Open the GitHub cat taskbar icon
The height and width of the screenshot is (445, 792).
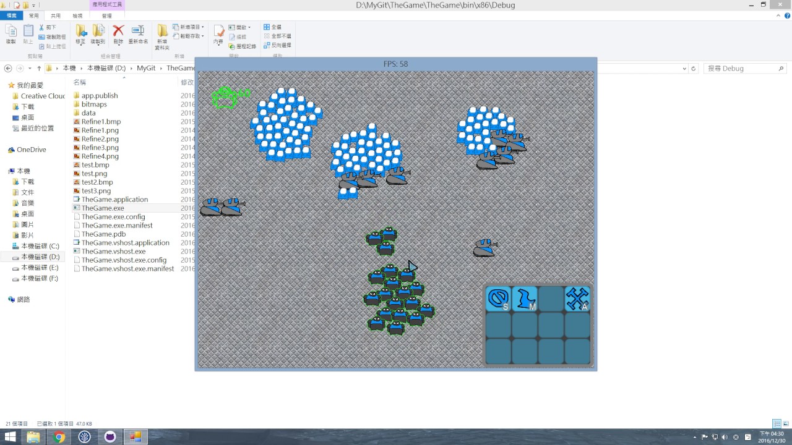pos(110,437)
